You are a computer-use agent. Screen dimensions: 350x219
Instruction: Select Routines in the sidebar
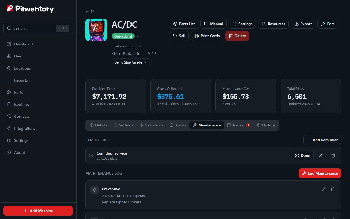click(x=38, y=104)
